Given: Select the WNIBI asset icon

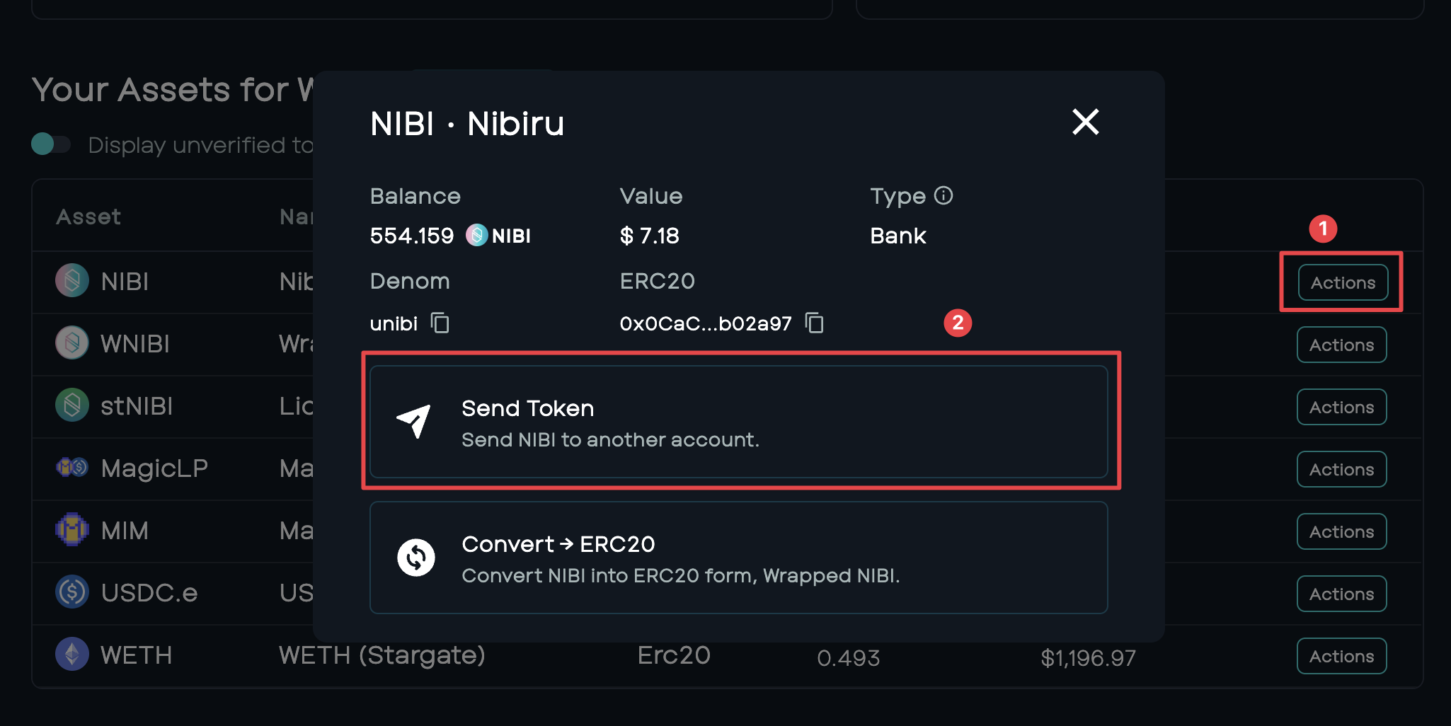Looking at the screenshot, I should [72, 343].
